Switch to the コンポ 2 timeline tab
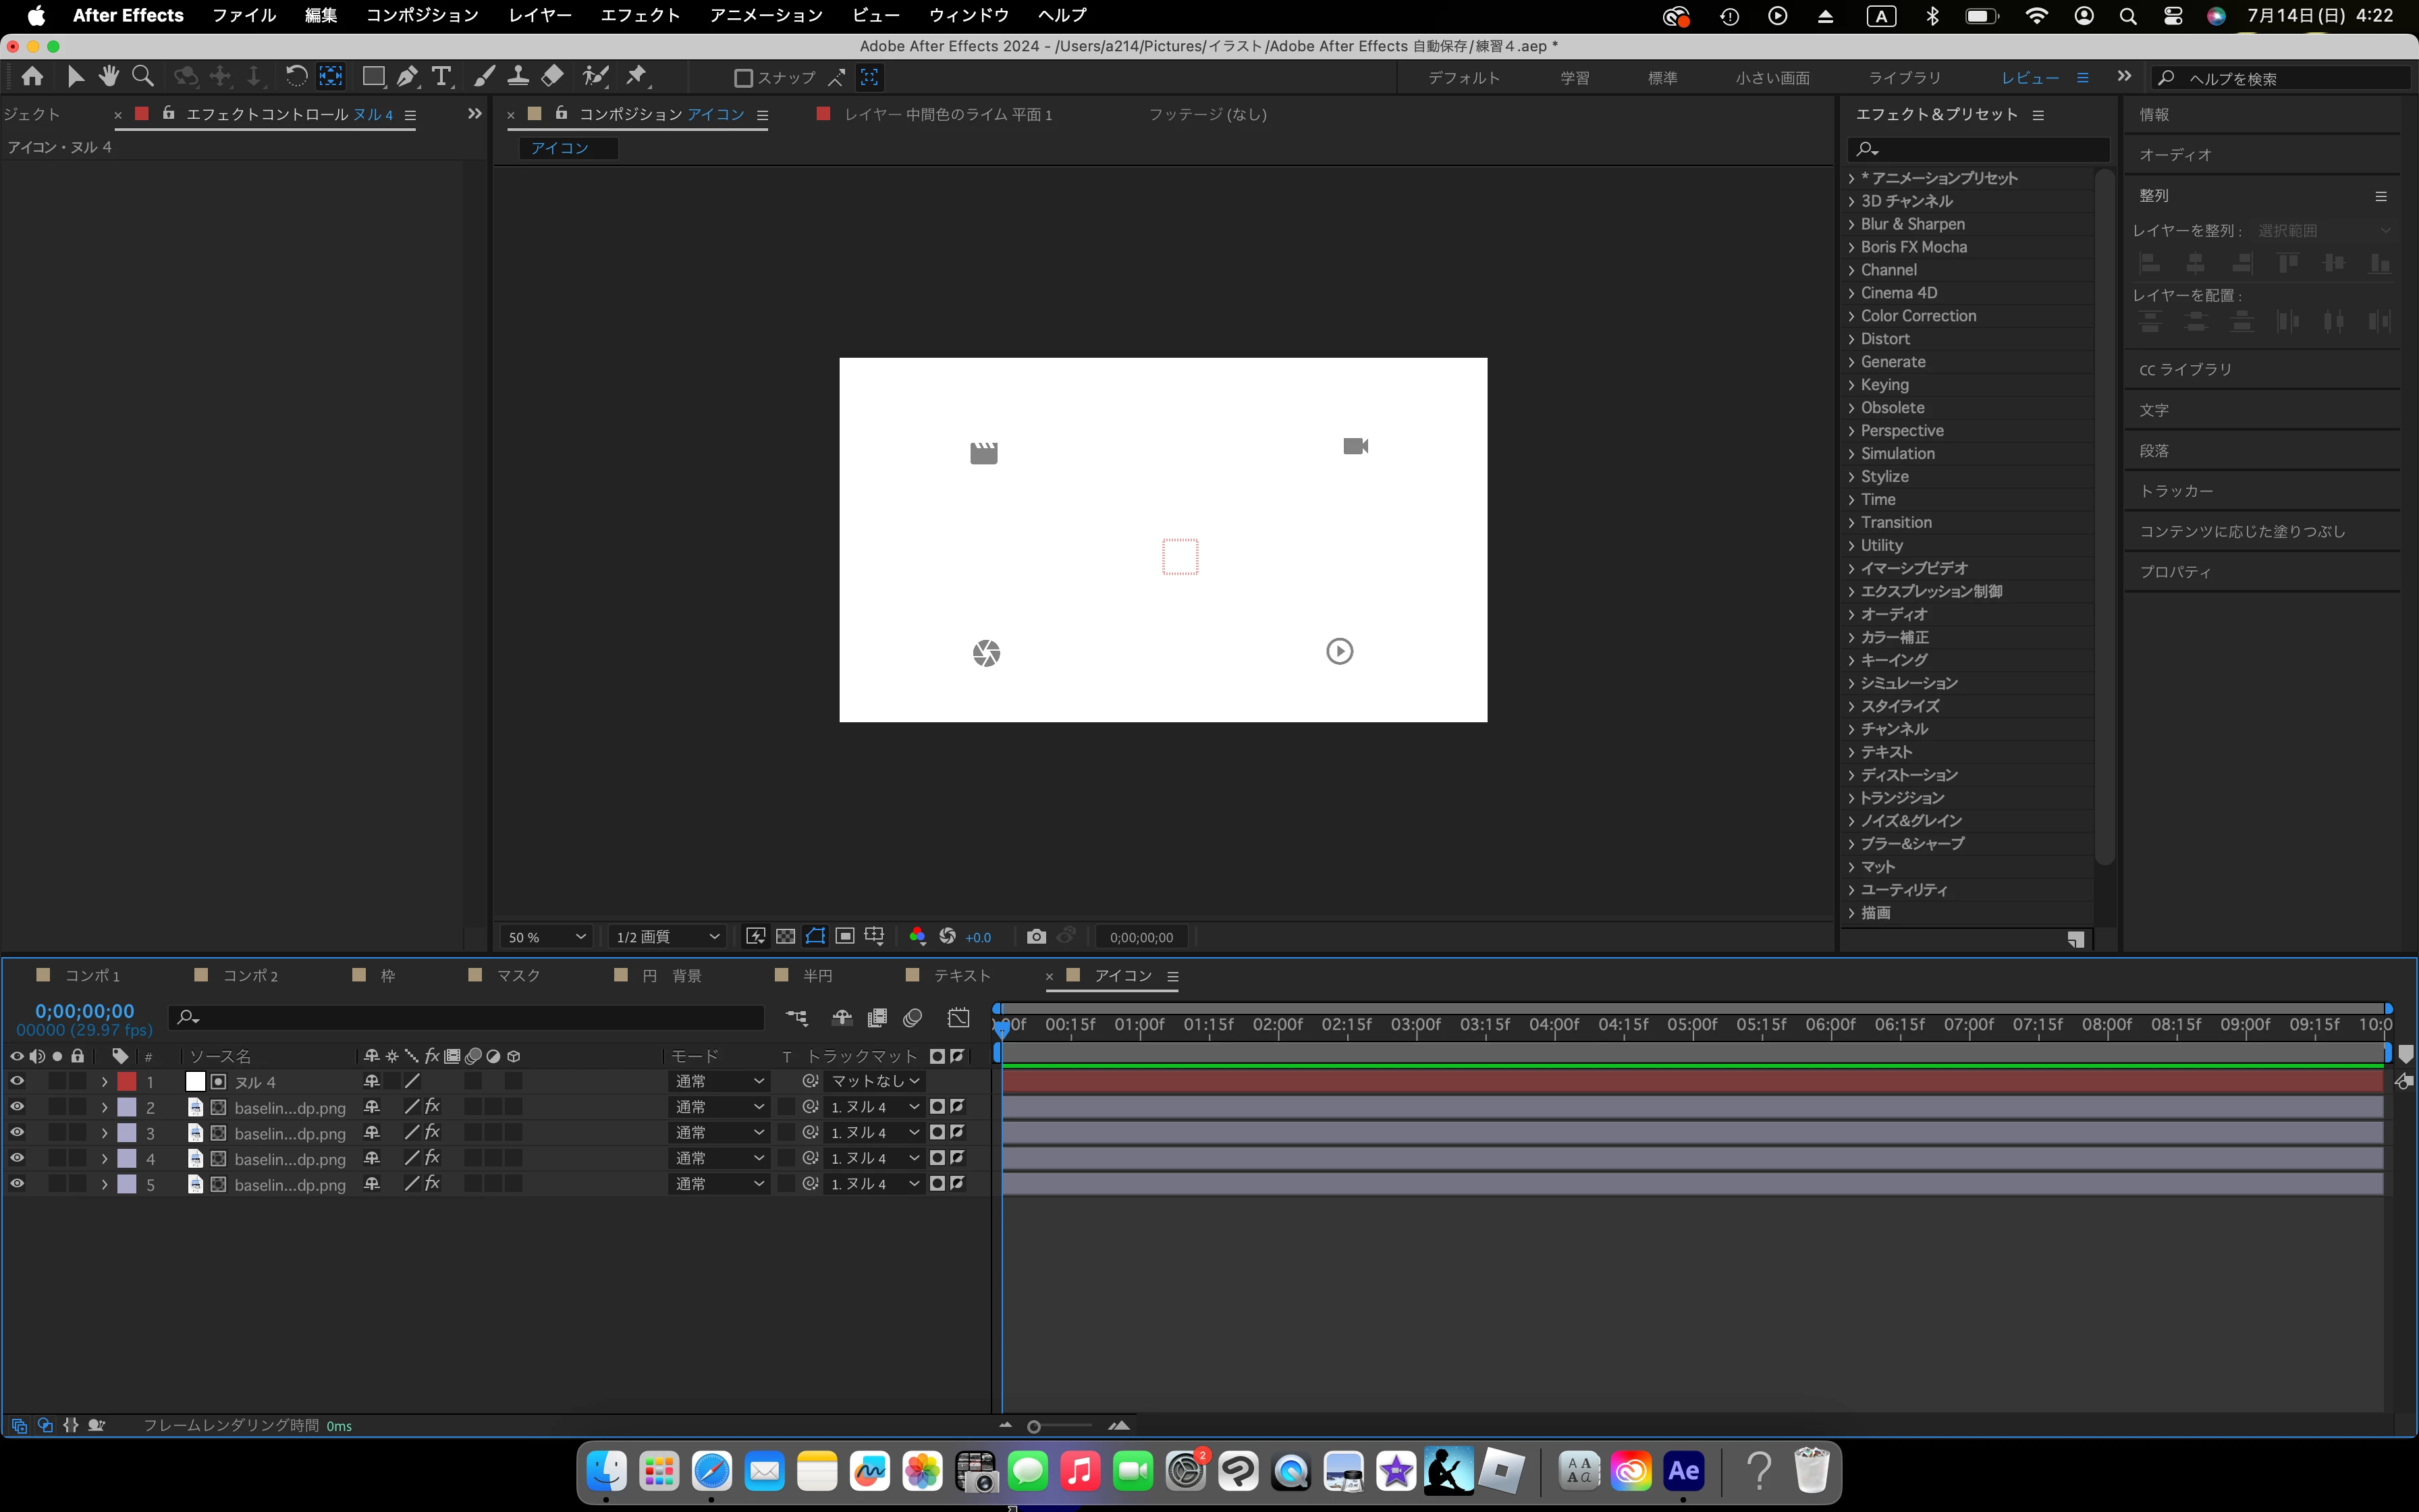The width and height of the screenshot is (2419, 1512). pyautogui.click(x=249, y=975)
